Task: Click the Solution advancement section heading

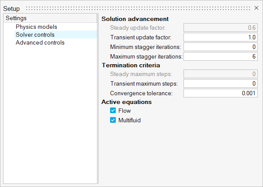Action: (x=135, y=19)
